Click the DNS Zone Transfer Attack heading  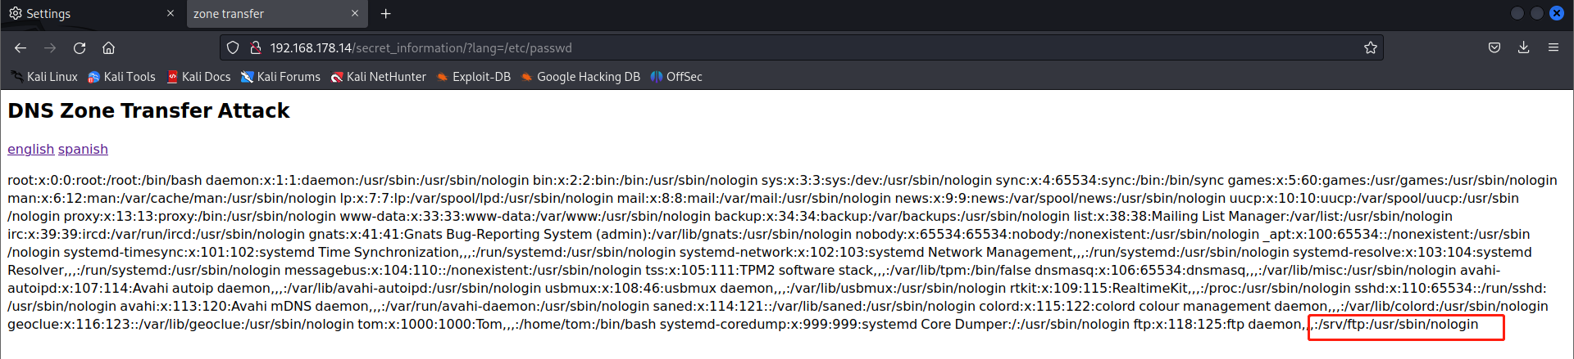tap(148, 110)
